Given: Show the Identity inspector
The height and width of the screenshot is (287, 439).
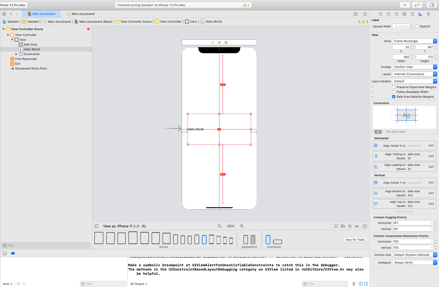Looking at the screenshot, I should click(404, 14).
